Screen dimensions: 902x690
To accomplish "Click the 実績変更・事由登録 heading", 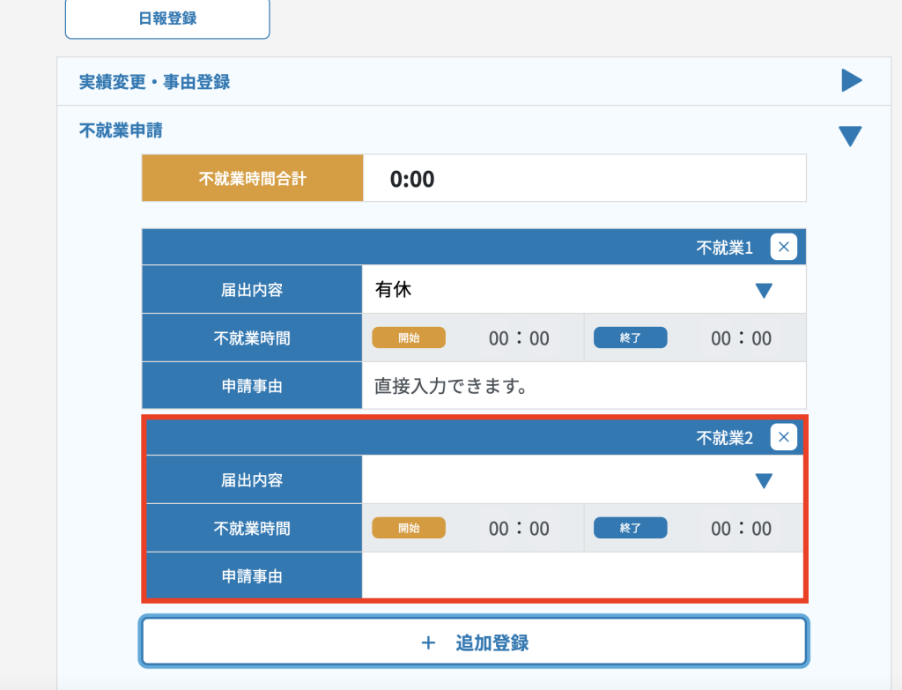I will (x=154, y=82).
